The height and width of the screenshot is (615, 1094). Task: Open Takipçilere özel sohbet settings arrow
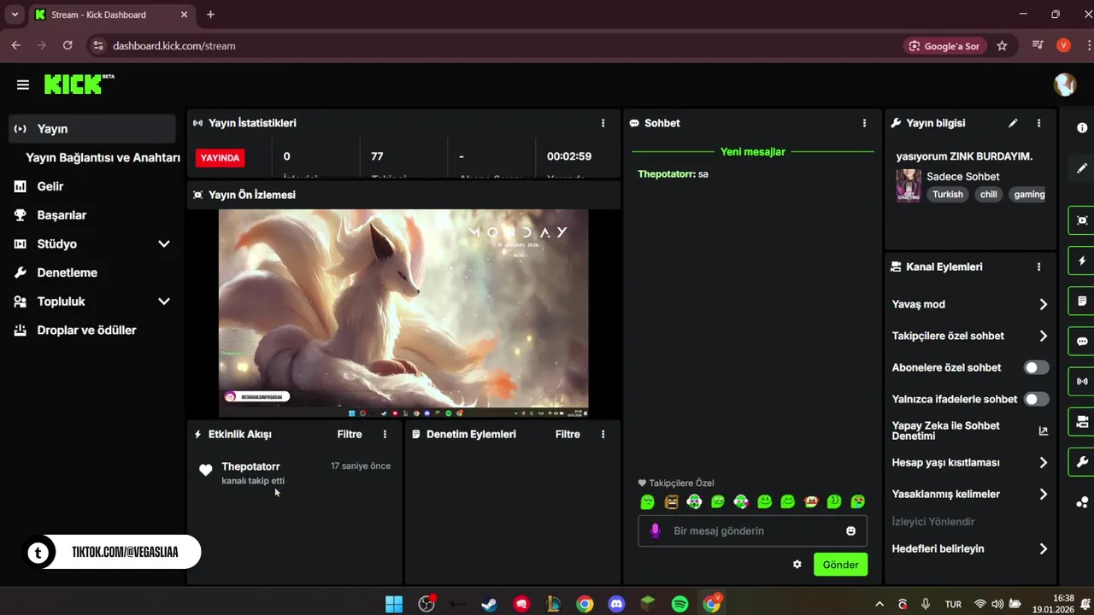pos(1043,336)
